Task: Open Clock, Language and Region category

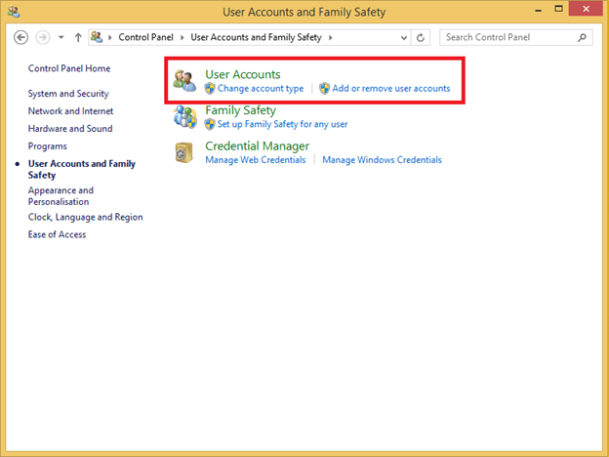Action: [x=86, y=217]
